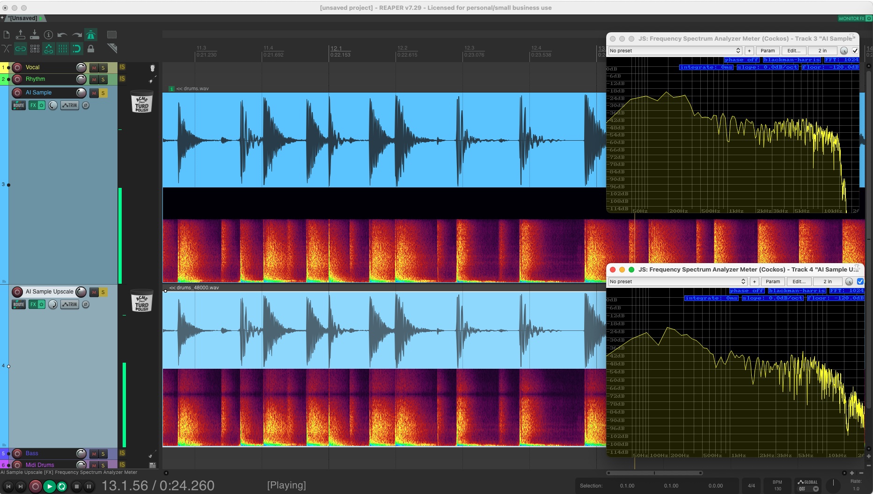The image size is (873, 494).
Task: Click the transport Record button
Action: [x=35, y=487]
